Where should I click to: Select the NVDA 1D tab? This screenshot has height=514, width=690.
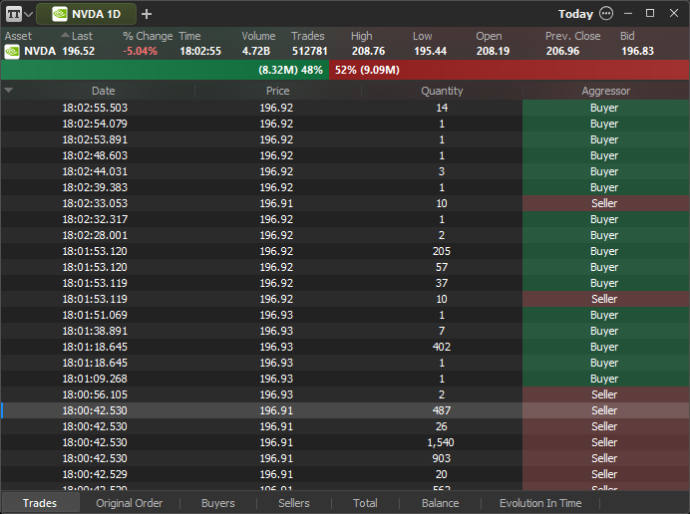pyautogui.click(x=86, y=14)
